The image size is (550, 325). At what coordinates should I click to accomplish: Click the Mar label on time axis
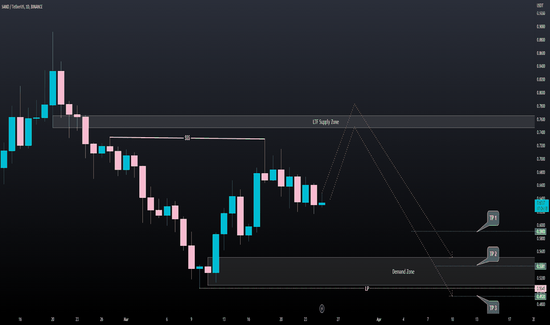click(x=126, y=319)
